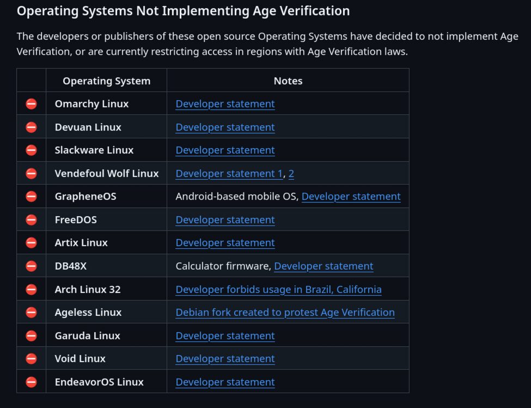Click the red no-entry icon beside EndeavorOS Linux
This screenshot has height=408, width=531.
32,382
